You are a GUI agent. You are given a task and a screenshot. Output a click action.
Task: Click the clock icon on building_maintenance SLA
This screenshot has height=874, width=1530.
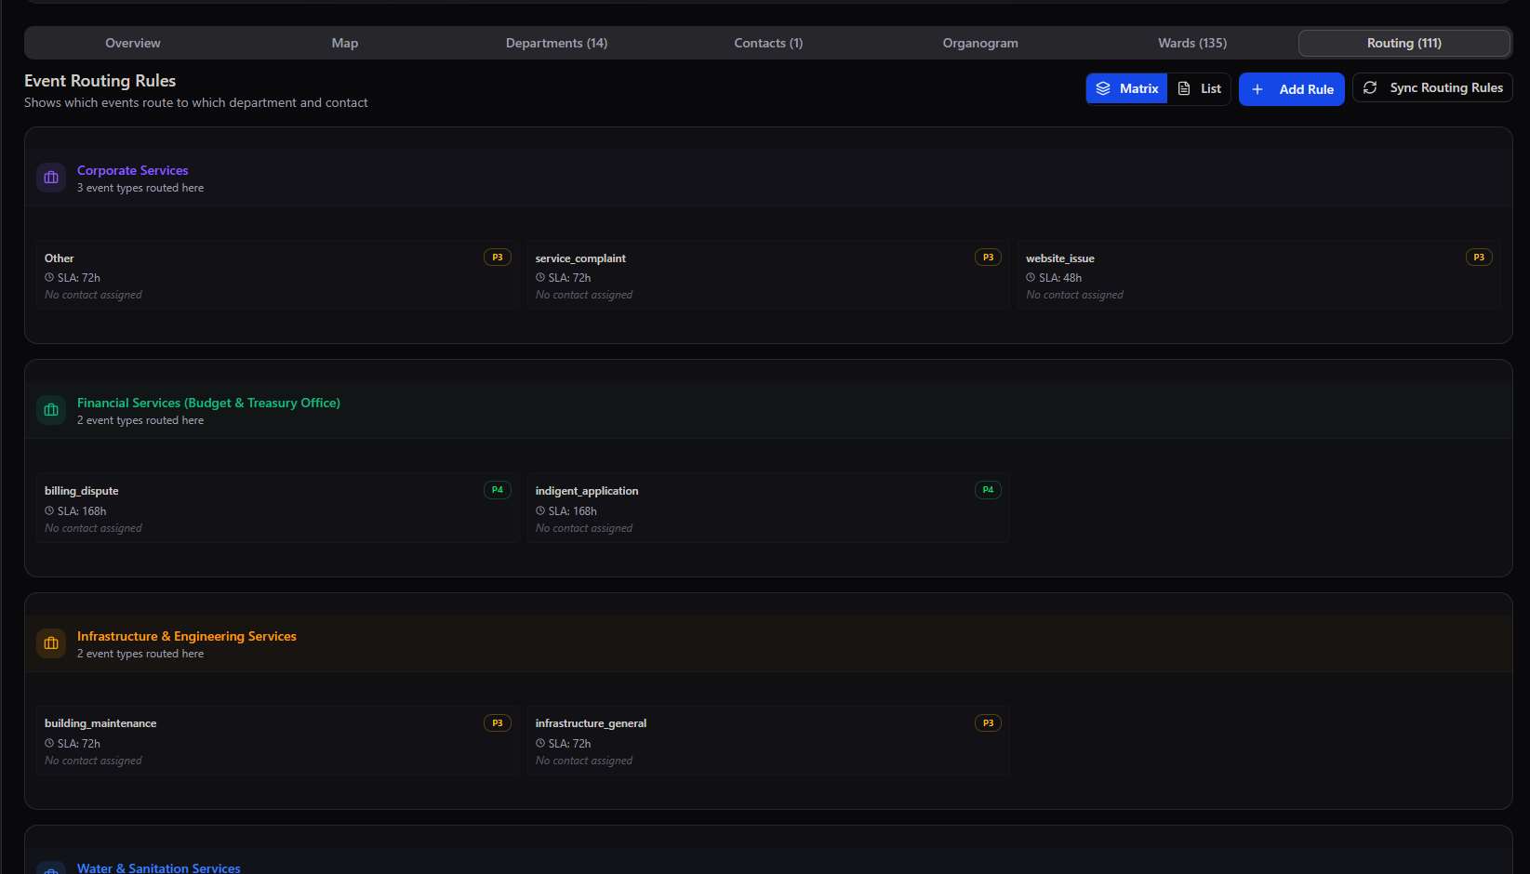[x=49, y=743]
